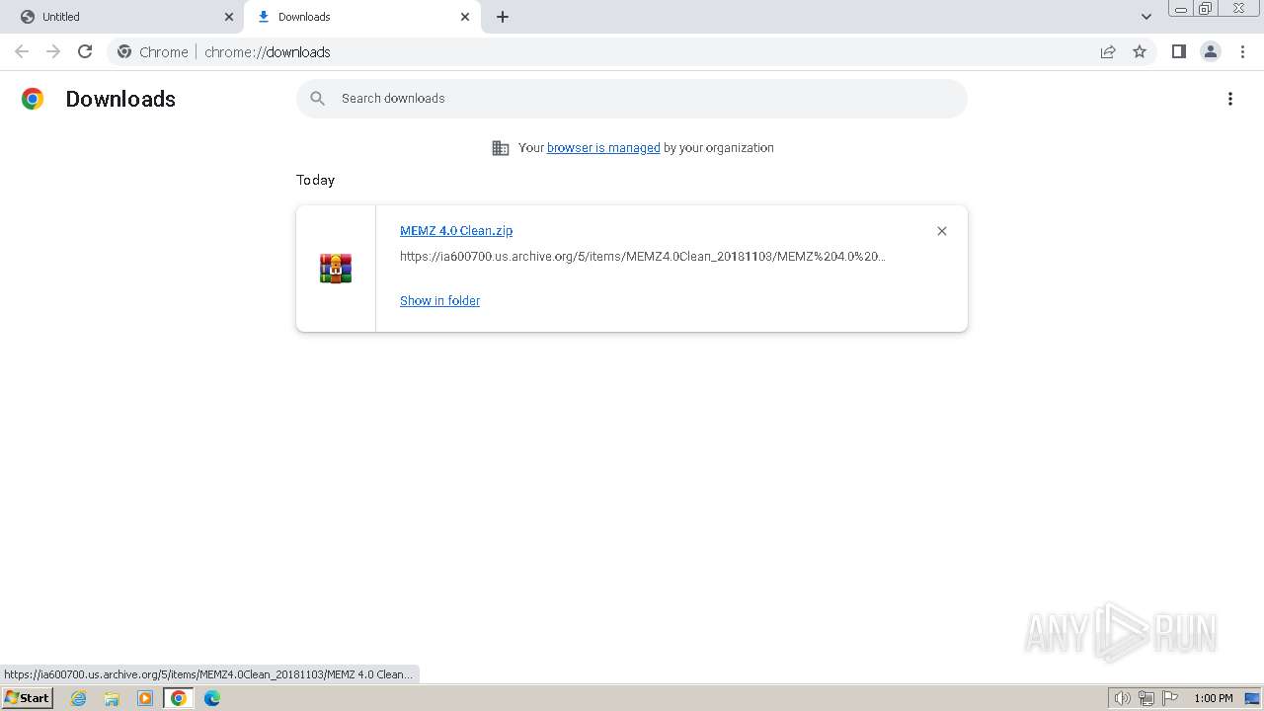Open Action Center flag icon
This screenshot has height=711, width=1264.
point(1170,698)
